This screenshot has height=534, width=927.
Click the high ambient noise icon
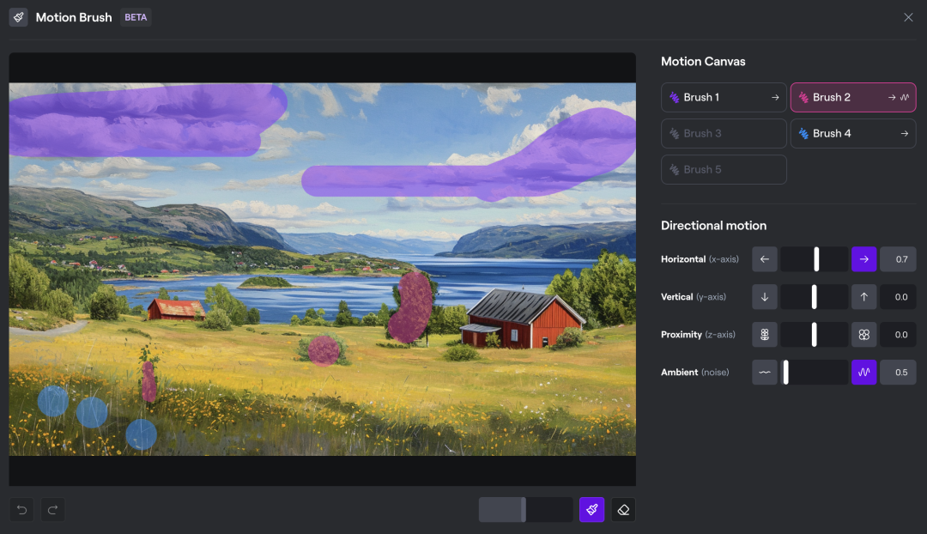point(863,373)
